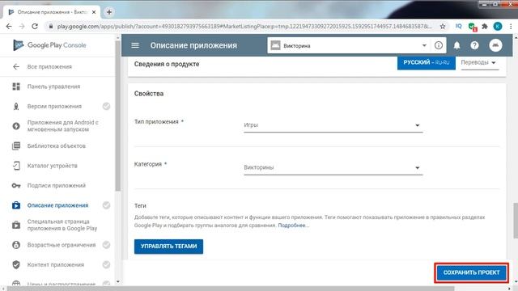
Task: Click the sidebar vertical scrollbar
Action: click(117, 116)
